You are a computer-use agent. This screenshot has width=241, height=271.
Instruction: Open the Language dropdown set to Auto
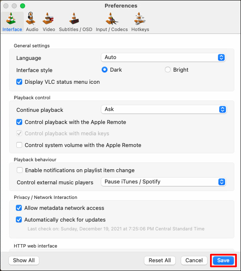point(163,57)
